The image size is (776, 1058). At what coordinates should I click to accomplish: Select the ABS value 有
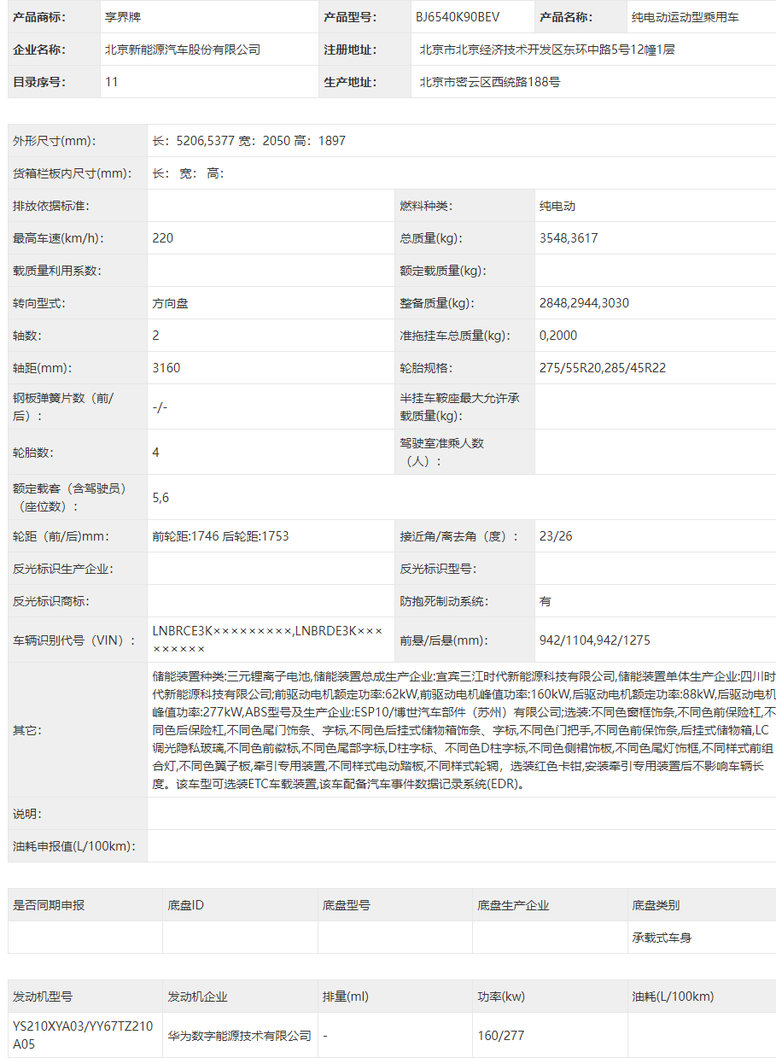(546, 601)
